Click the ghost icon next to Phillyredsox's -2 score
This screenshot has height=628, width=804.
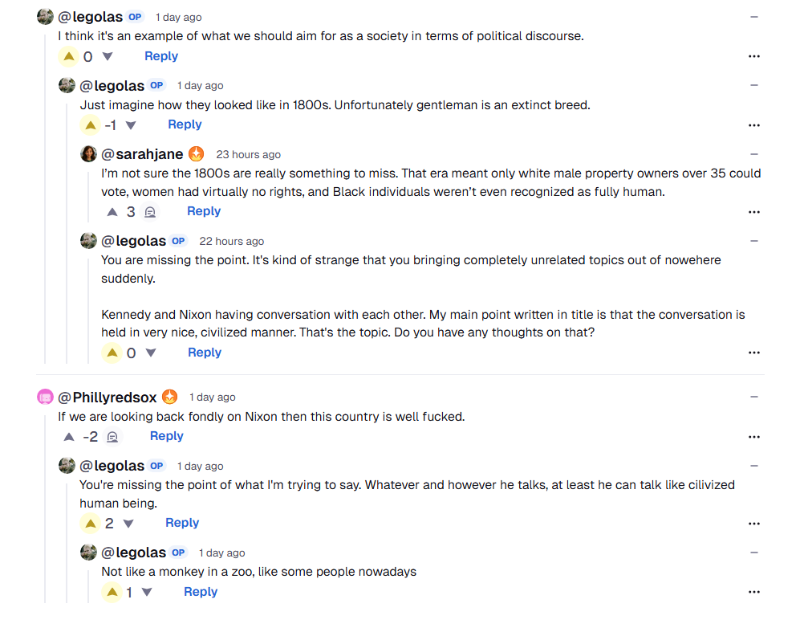pyautogui.click(x=112, y=437)
